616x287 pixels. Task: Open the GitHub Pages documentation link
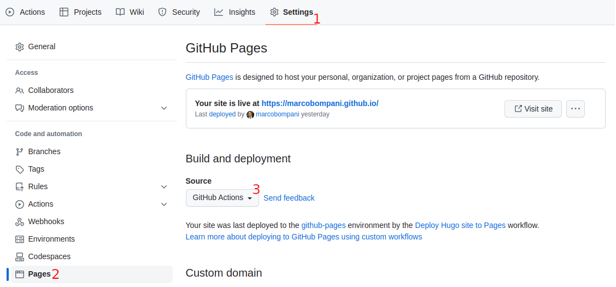[209, 77]
